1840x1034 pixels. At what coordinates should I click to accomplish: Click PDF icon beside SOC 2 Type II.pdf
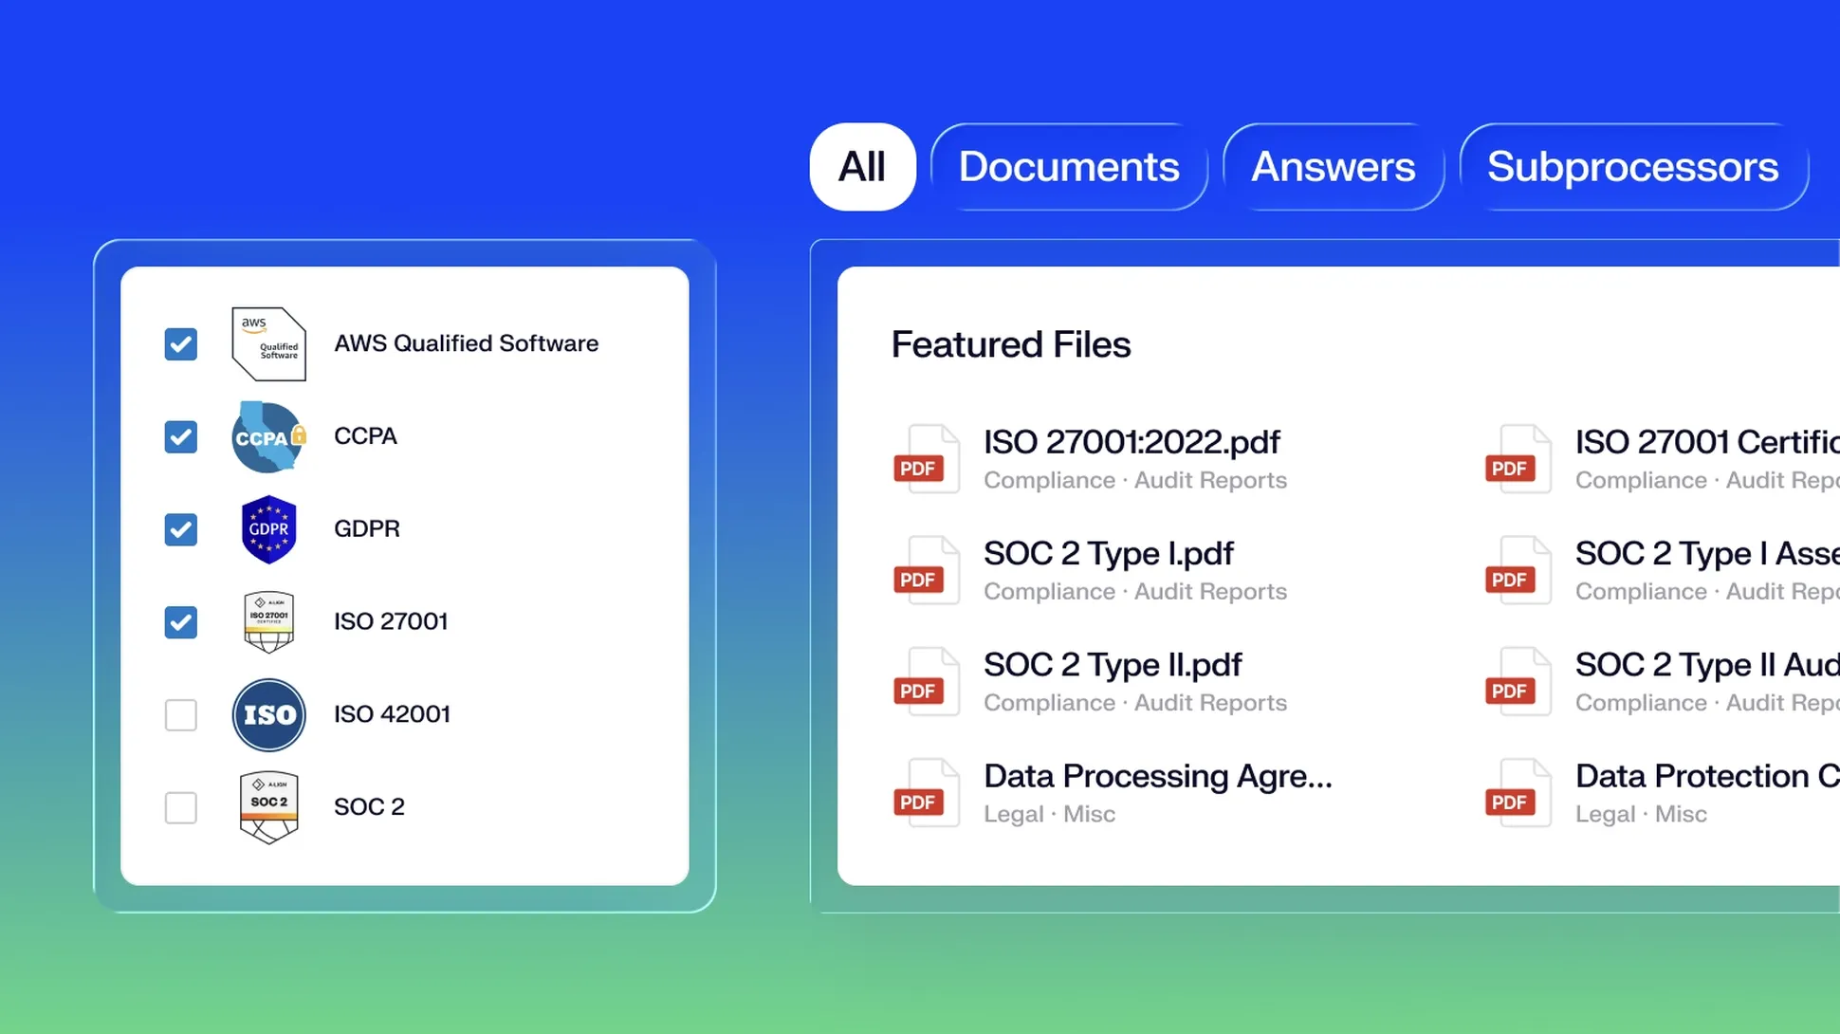coord(925,682)
